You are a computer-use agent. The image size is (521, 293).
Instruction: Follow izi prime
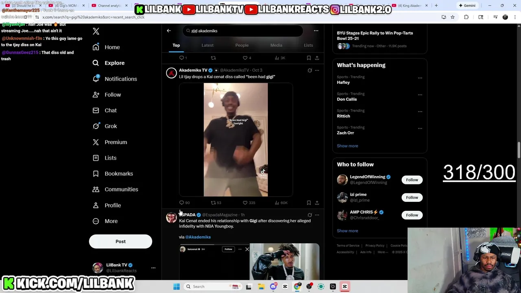point(412,197)
